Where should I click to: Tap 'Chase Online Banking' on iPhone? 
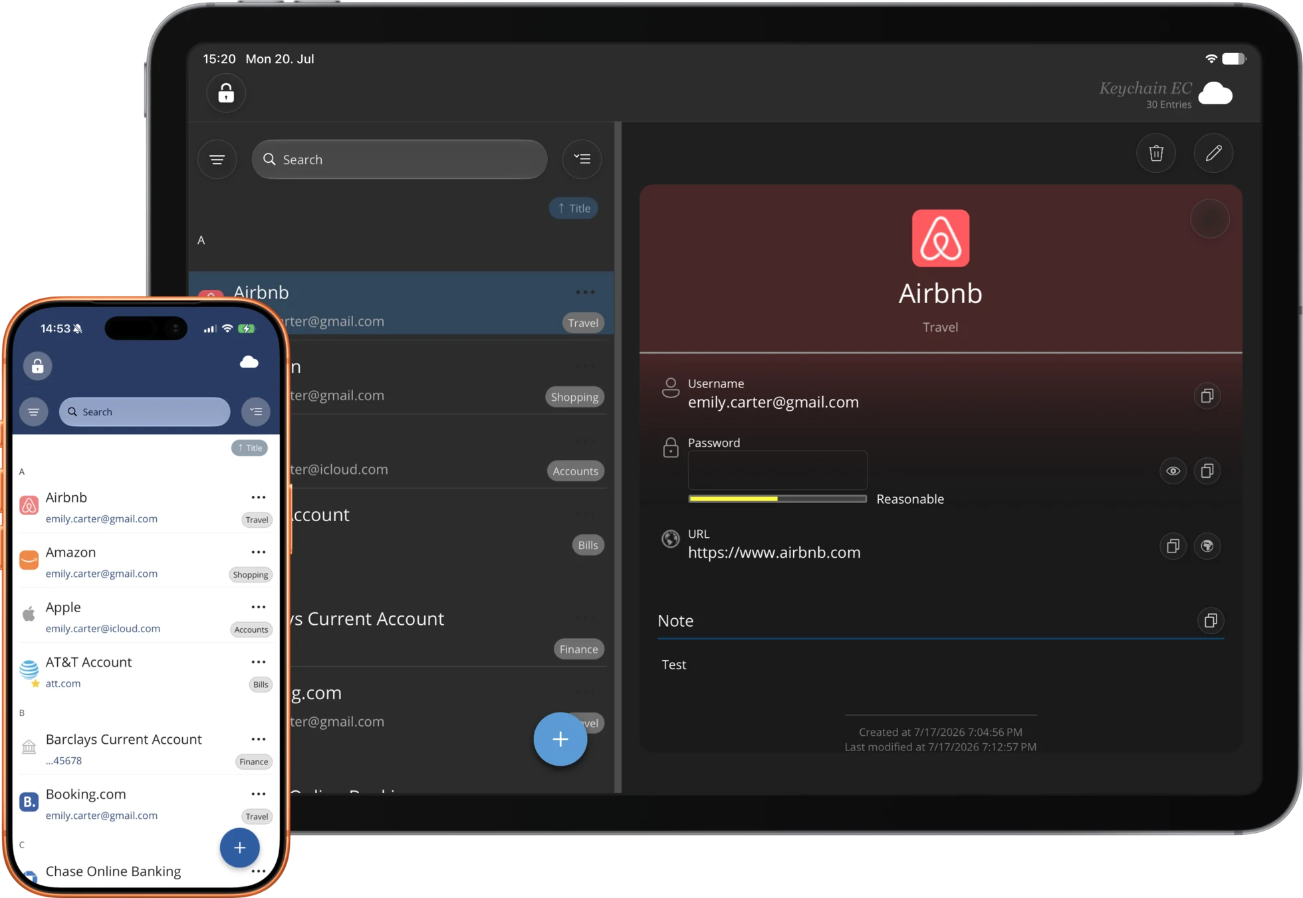click(x=113, y=871)
